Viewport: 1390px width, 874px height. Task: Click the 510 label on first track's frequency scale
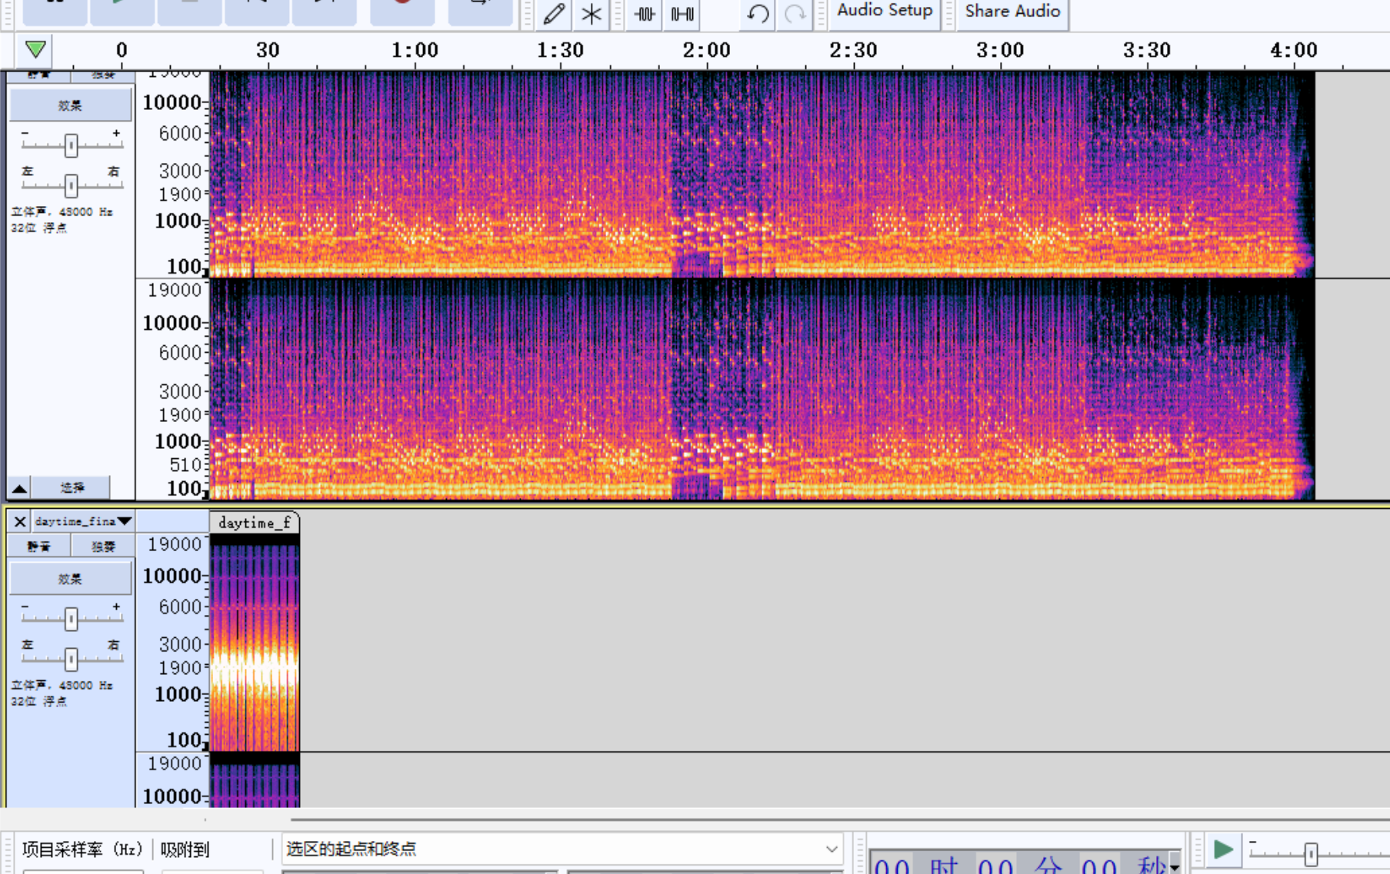185,464
